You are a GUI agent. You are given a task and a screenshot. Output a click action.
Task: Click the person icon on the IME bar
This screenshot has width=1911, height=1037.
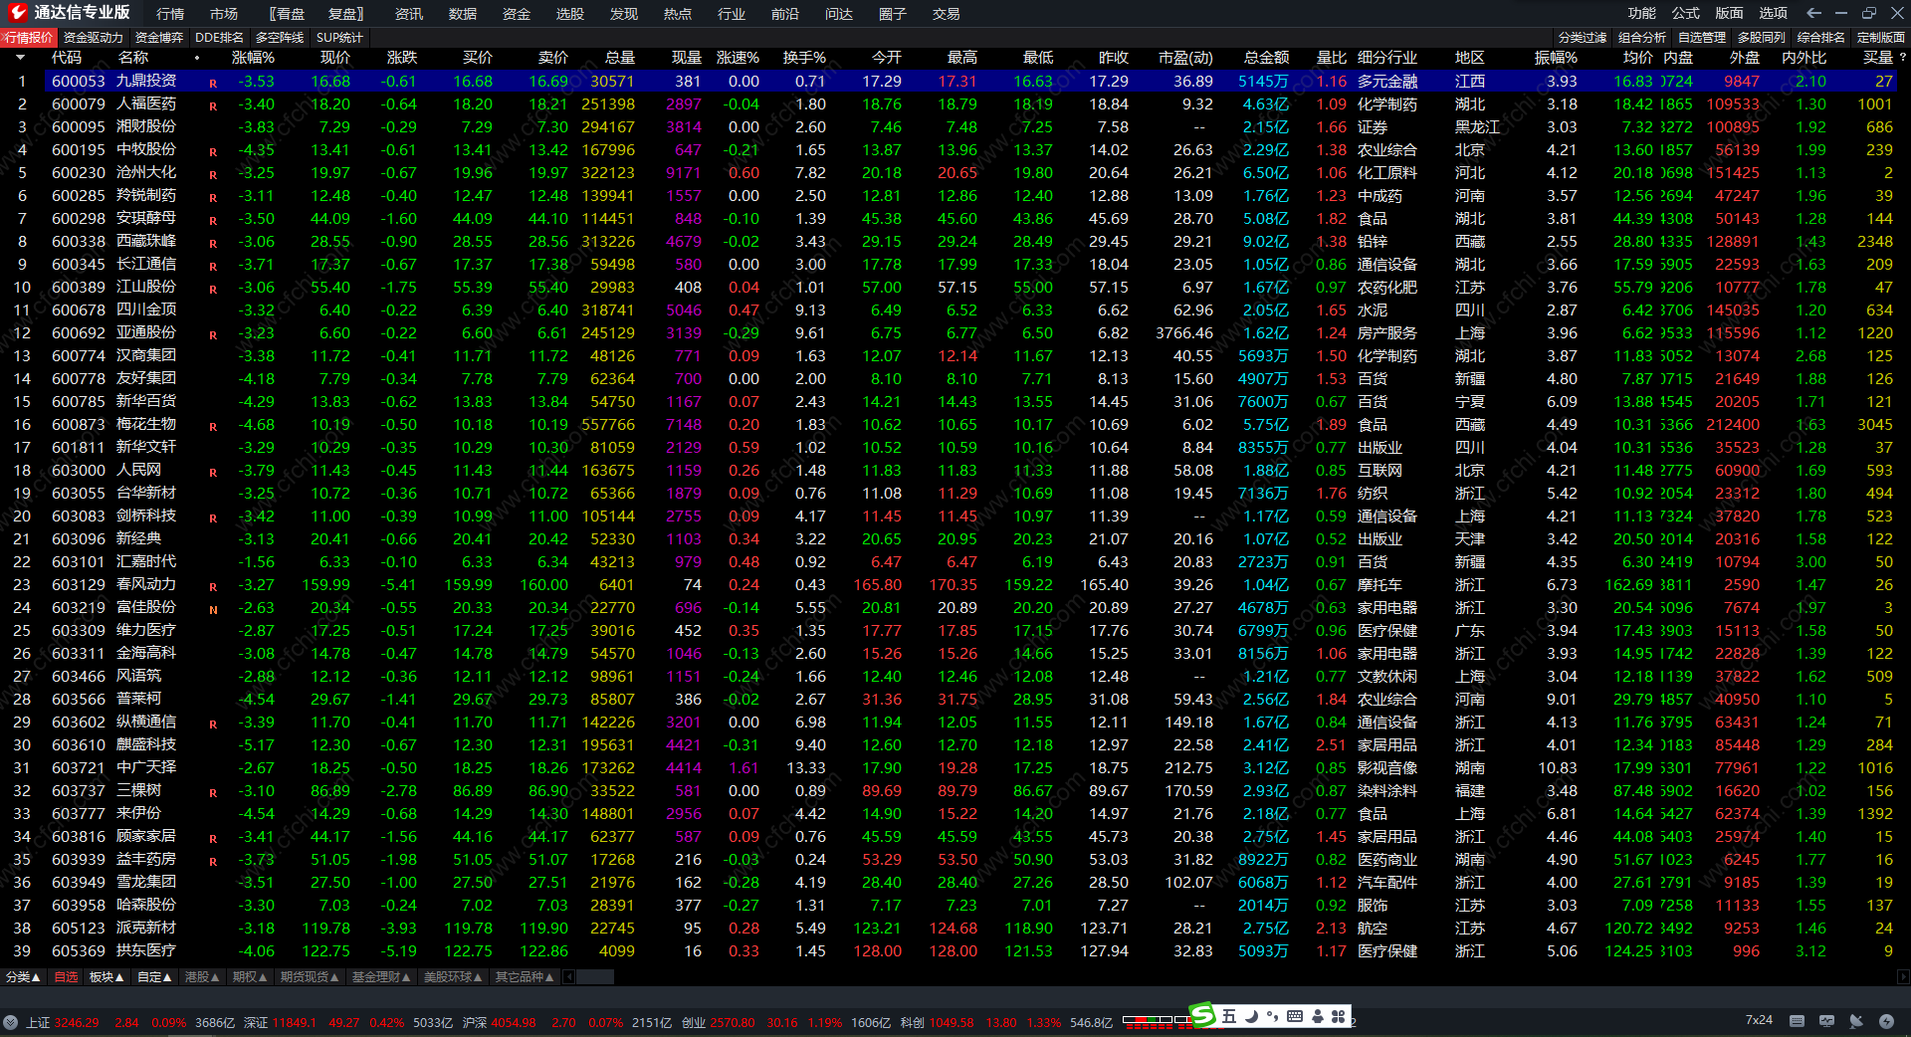[x=1318, y=1016]
